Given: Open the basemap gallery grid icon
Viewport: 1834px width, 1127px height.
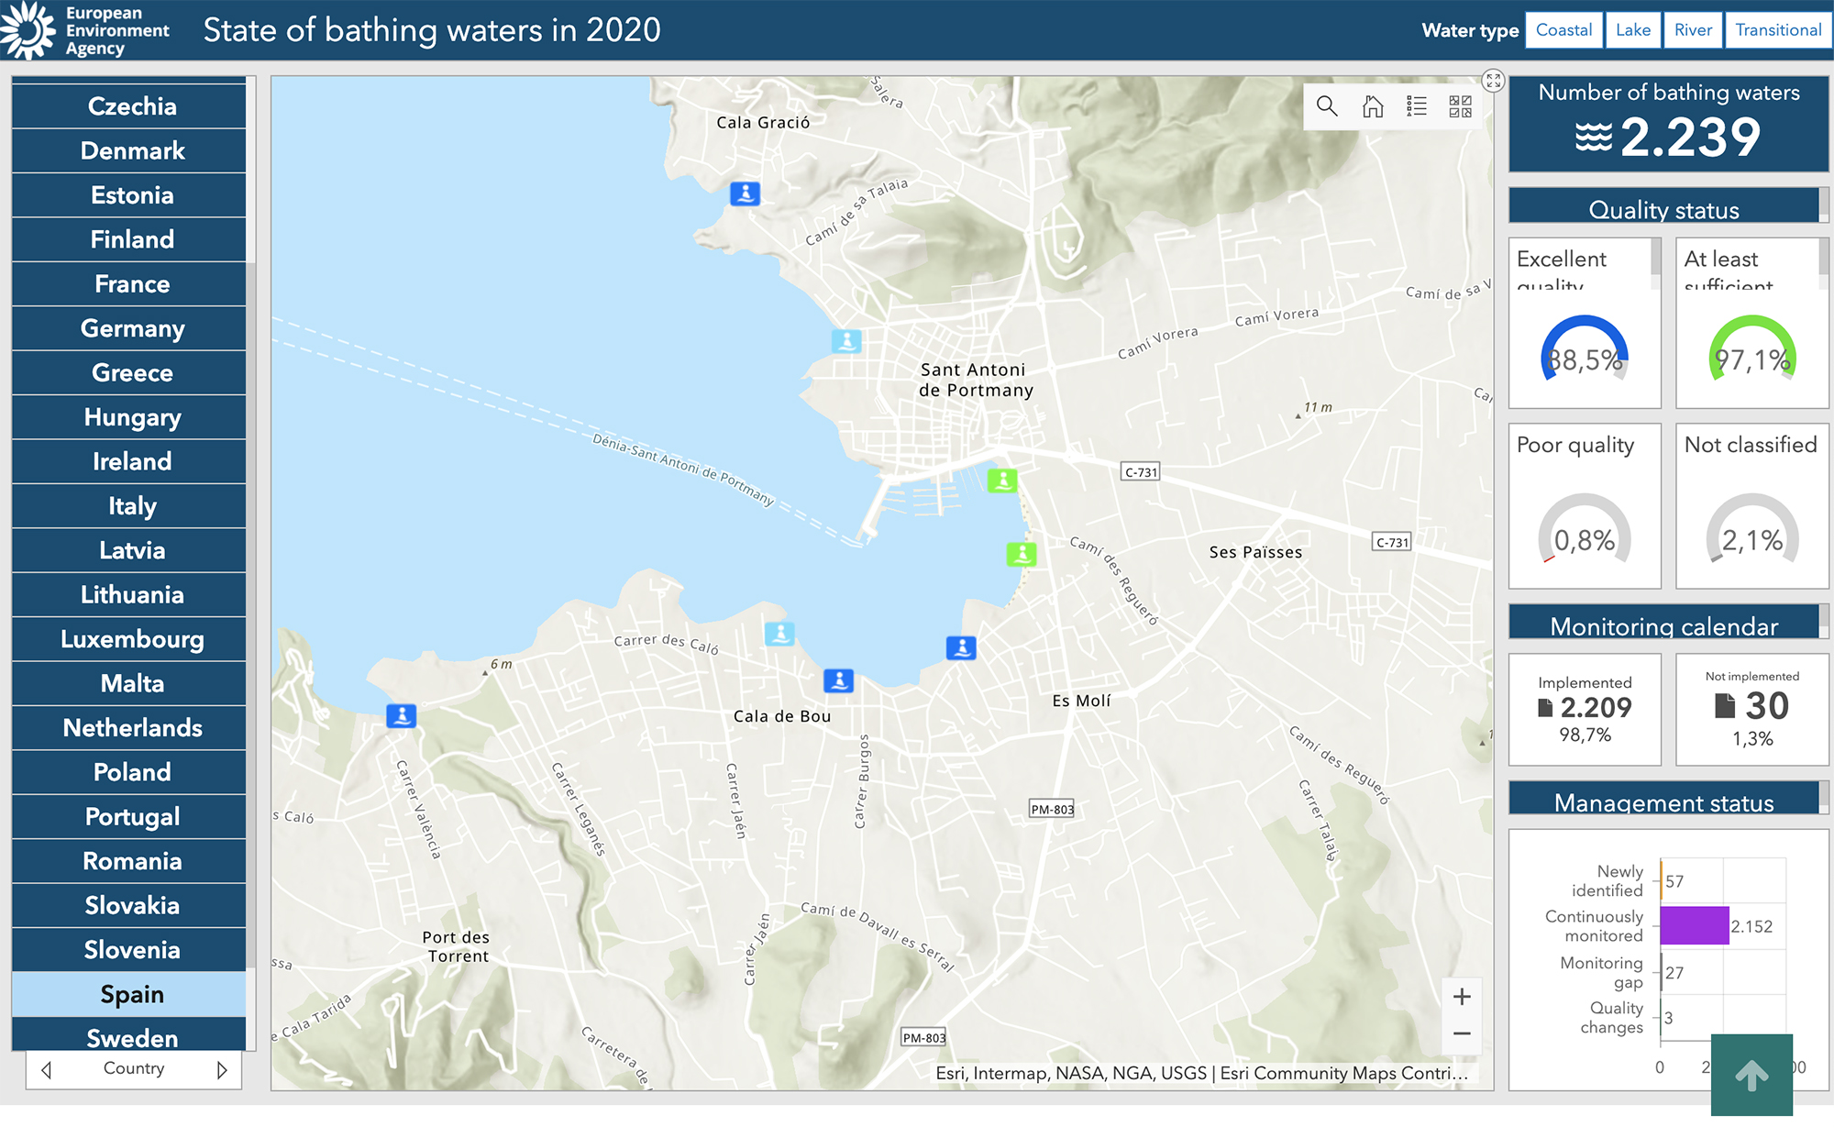Looking at the screenshot, I should click(1460, 106).
